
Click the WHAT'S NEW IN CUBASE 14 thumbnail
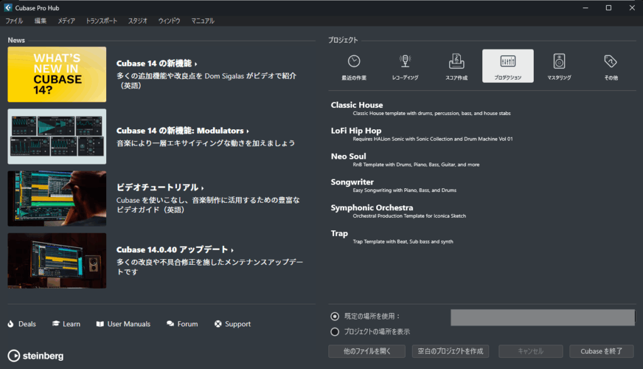coord(57,74)
